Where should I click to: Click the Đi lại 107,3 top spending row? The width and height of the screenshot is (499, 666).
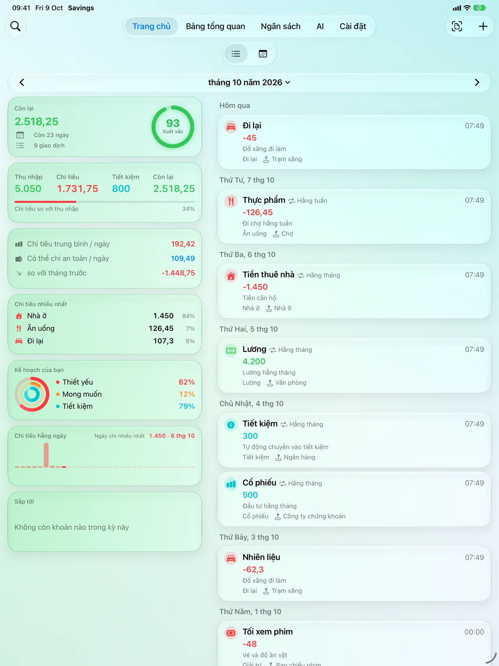104,341
